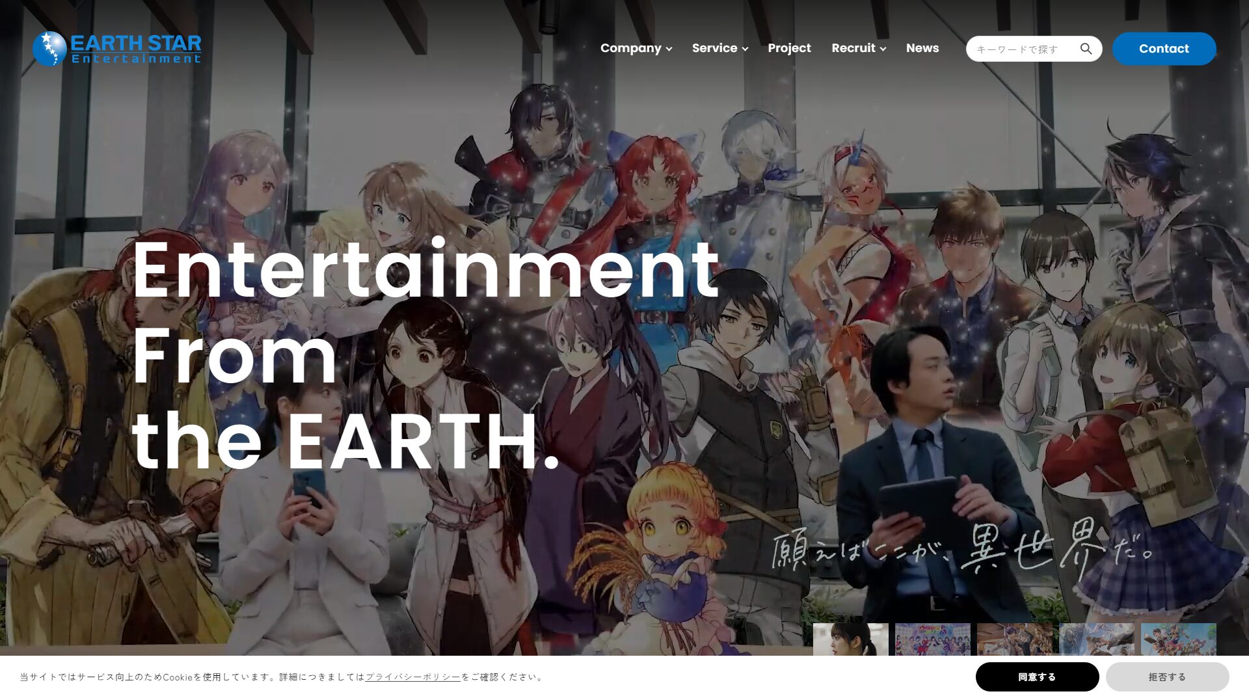Screen dimensions: 1249x698
Task: Click the Earth Star Entertainment logo
Action: click(117, 49)
